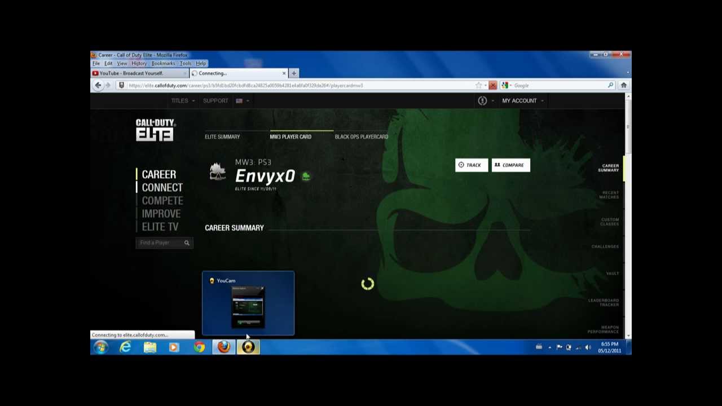Go to CAREER in side navigation
This screenshot has height=406, width=722.
(159, 175)
